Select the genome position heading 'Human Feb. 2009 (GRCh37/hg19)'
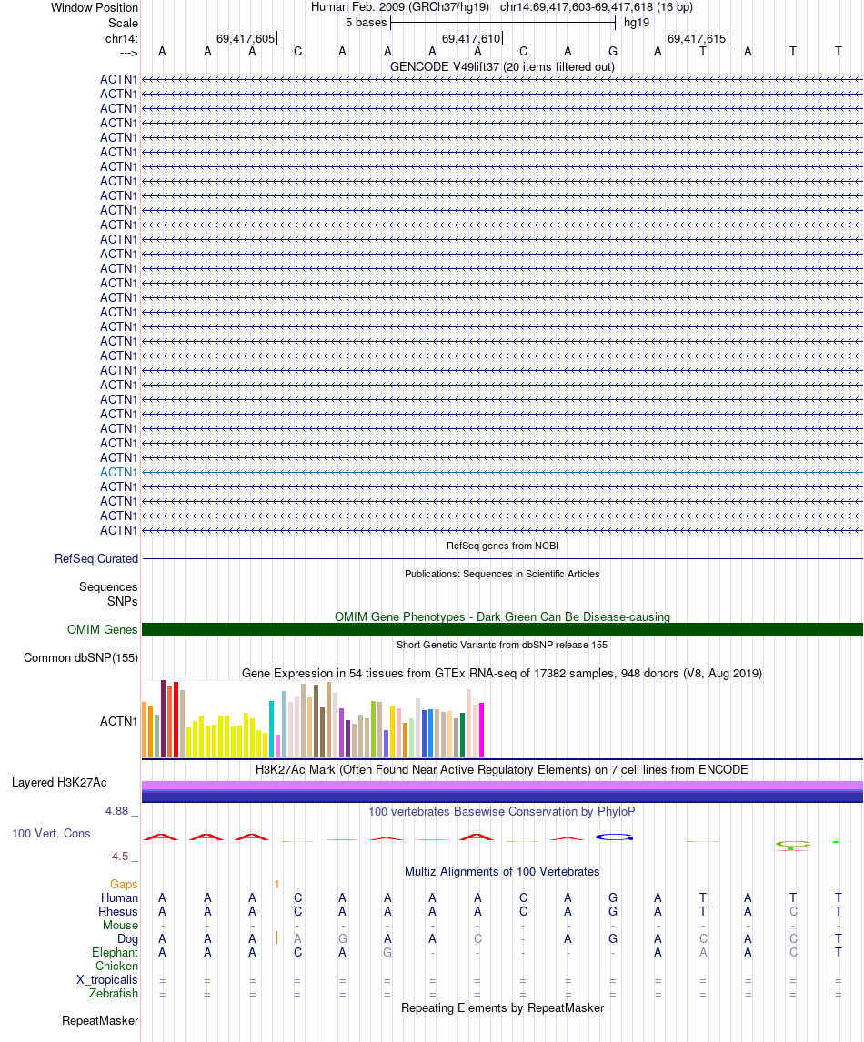The height and width of the screenshot is (1042, 864). point(400,7)
